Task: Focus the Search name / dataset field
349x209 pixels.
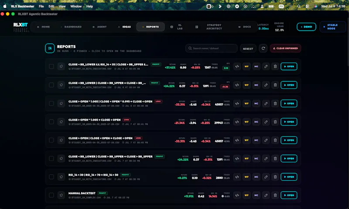Action: [x=211, y=48]
